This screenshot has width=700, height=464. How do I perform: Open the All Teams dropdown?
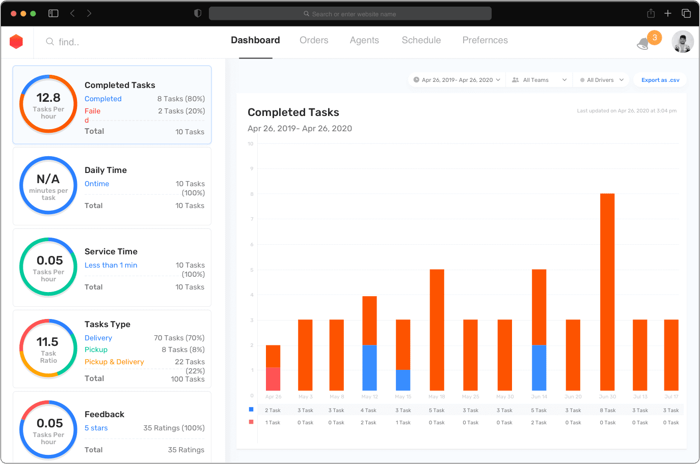[x=539, y=80]
